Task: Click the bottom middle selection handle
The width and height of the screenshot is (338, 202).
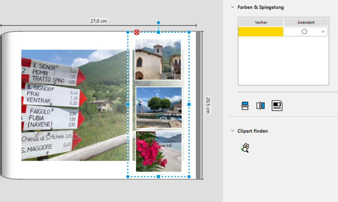Action: (x=158, y=177)
